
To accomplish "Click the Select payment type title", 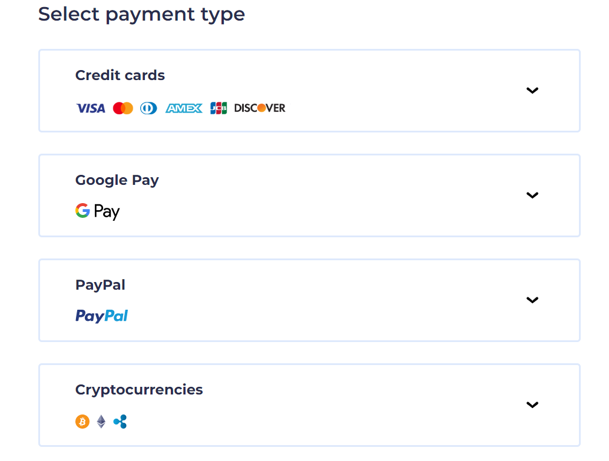I will (x=141, y=14).
